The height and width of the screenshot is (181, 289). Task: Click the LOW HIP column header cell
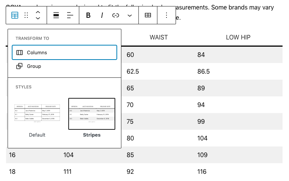coord(238,37)
